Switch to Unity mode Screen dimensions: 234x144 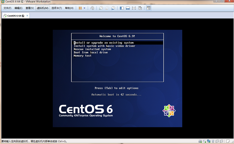pyautogui.click(x=140, y=8)
